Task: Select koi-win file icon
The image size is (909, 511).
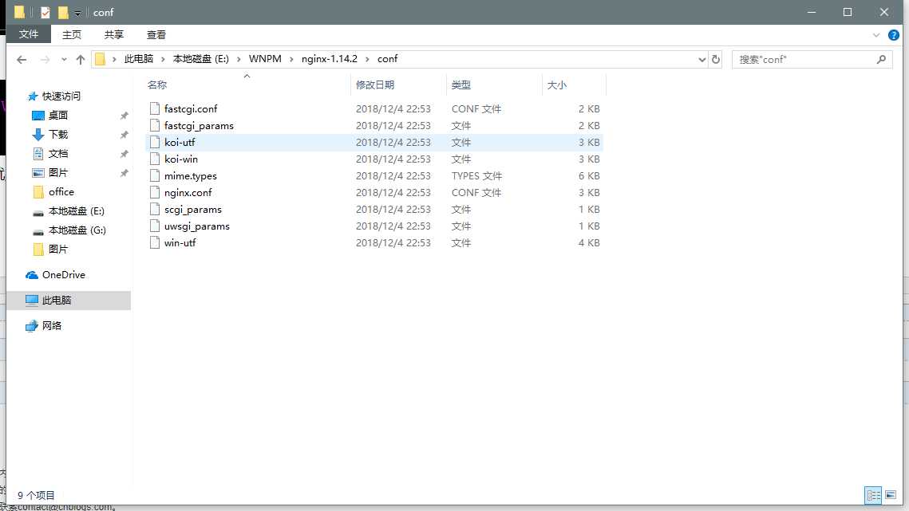Action: 154,159
